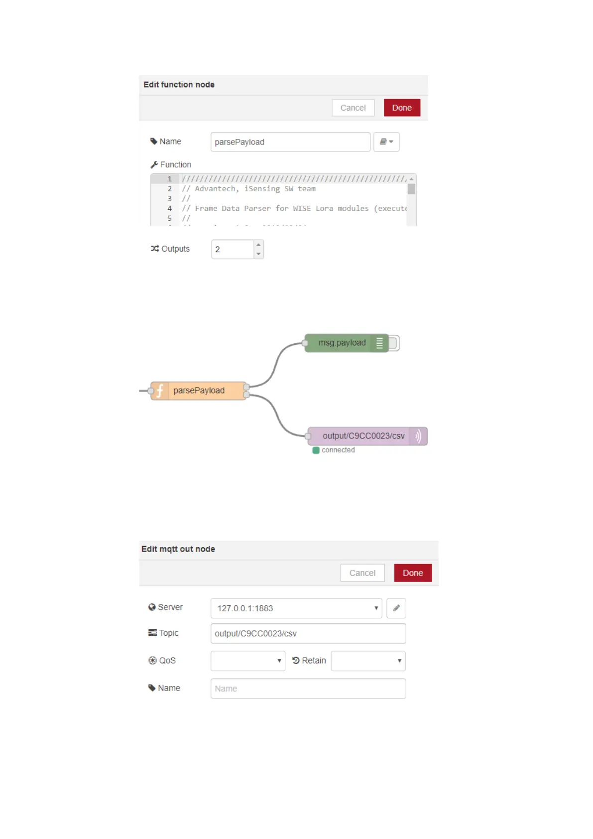The image size is (593, 839).
Task: Click the code editor vertical scrollbar thumb
Action: [x=411, y=189]
